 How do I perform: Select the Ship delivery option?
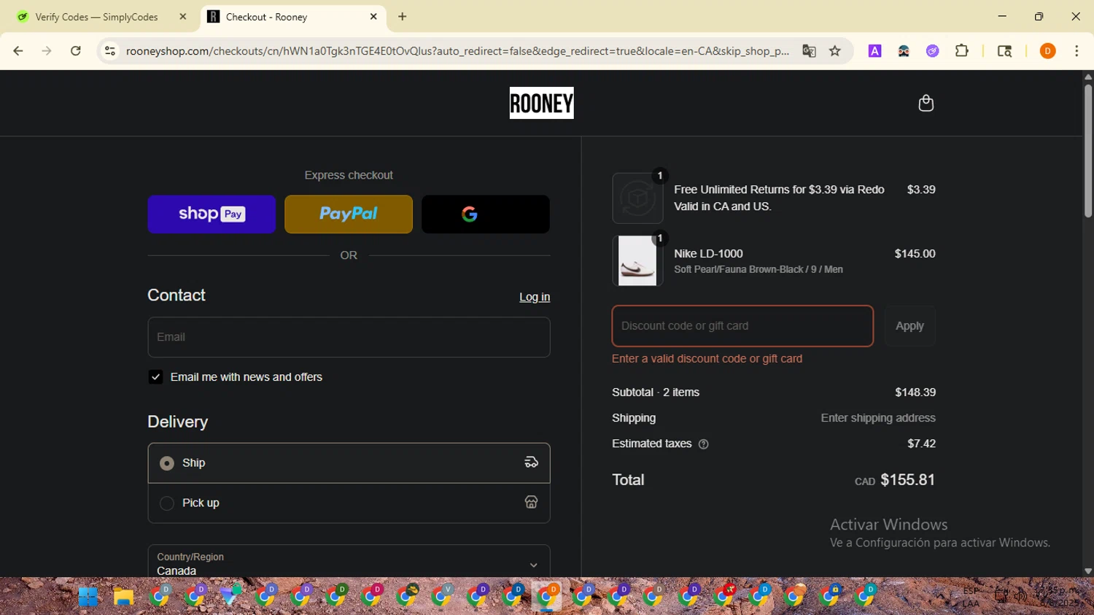click(x=349, y=463)
